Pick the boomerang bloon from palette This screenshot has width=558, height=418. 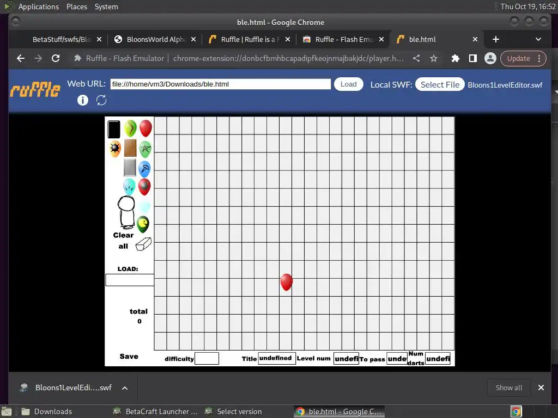point(130,128)
